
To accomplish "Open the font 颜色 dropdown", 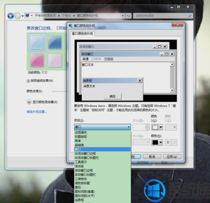I will [x=157, y=143].
